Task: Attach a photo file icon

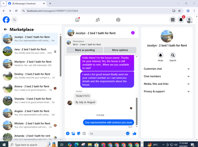Action: (x=73, y=134)
